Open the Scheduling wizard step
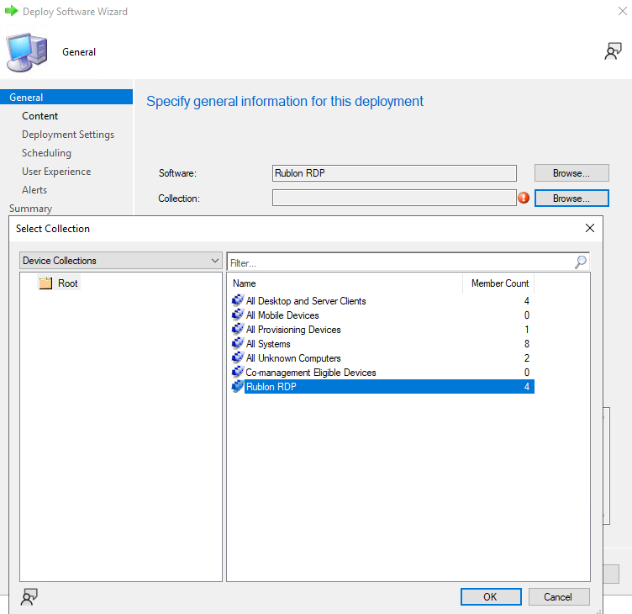Screen dimensions: 632x614 [46, 153]
